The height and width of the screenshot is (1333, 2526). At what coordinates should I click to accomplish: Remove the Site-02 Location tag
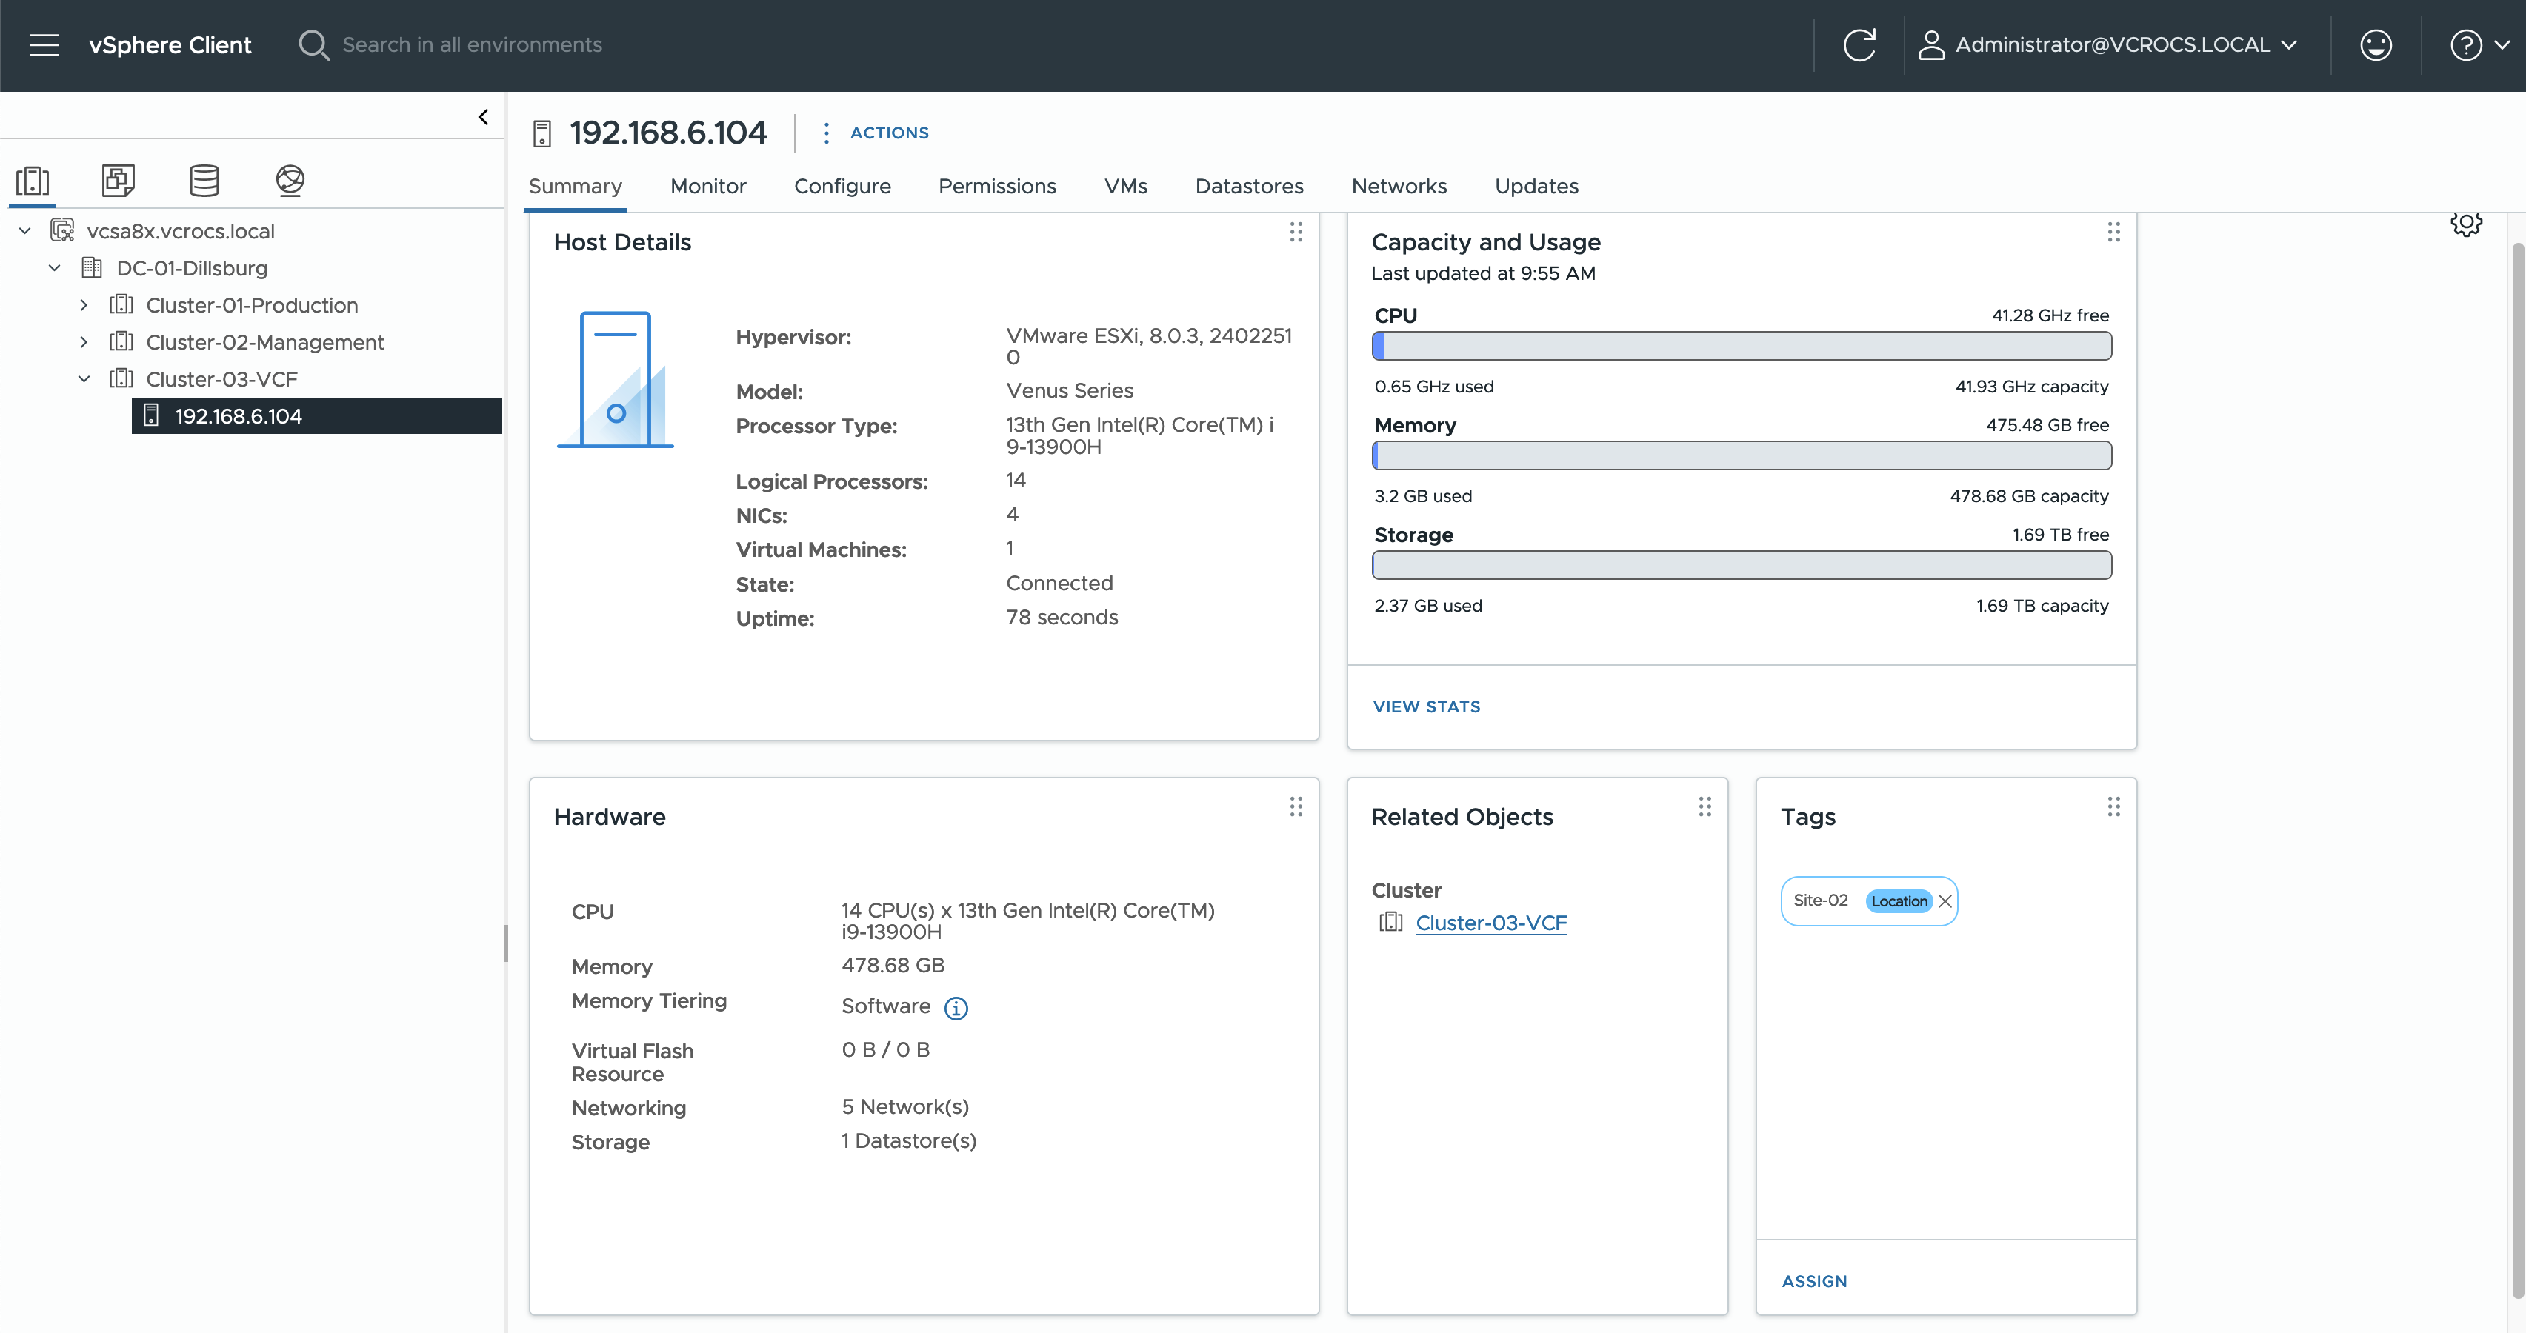[x=1945, y=901]
